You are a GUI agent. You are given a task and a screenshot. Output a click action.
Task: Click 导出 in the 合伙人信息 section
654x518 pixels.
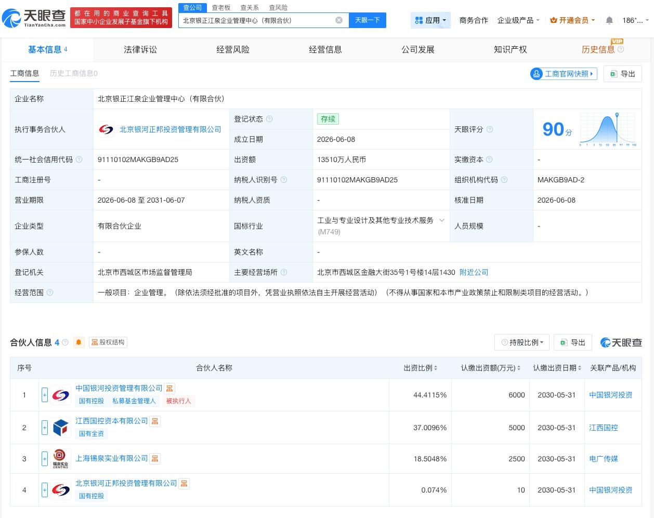pyautogui.click(x=573, y=342)
